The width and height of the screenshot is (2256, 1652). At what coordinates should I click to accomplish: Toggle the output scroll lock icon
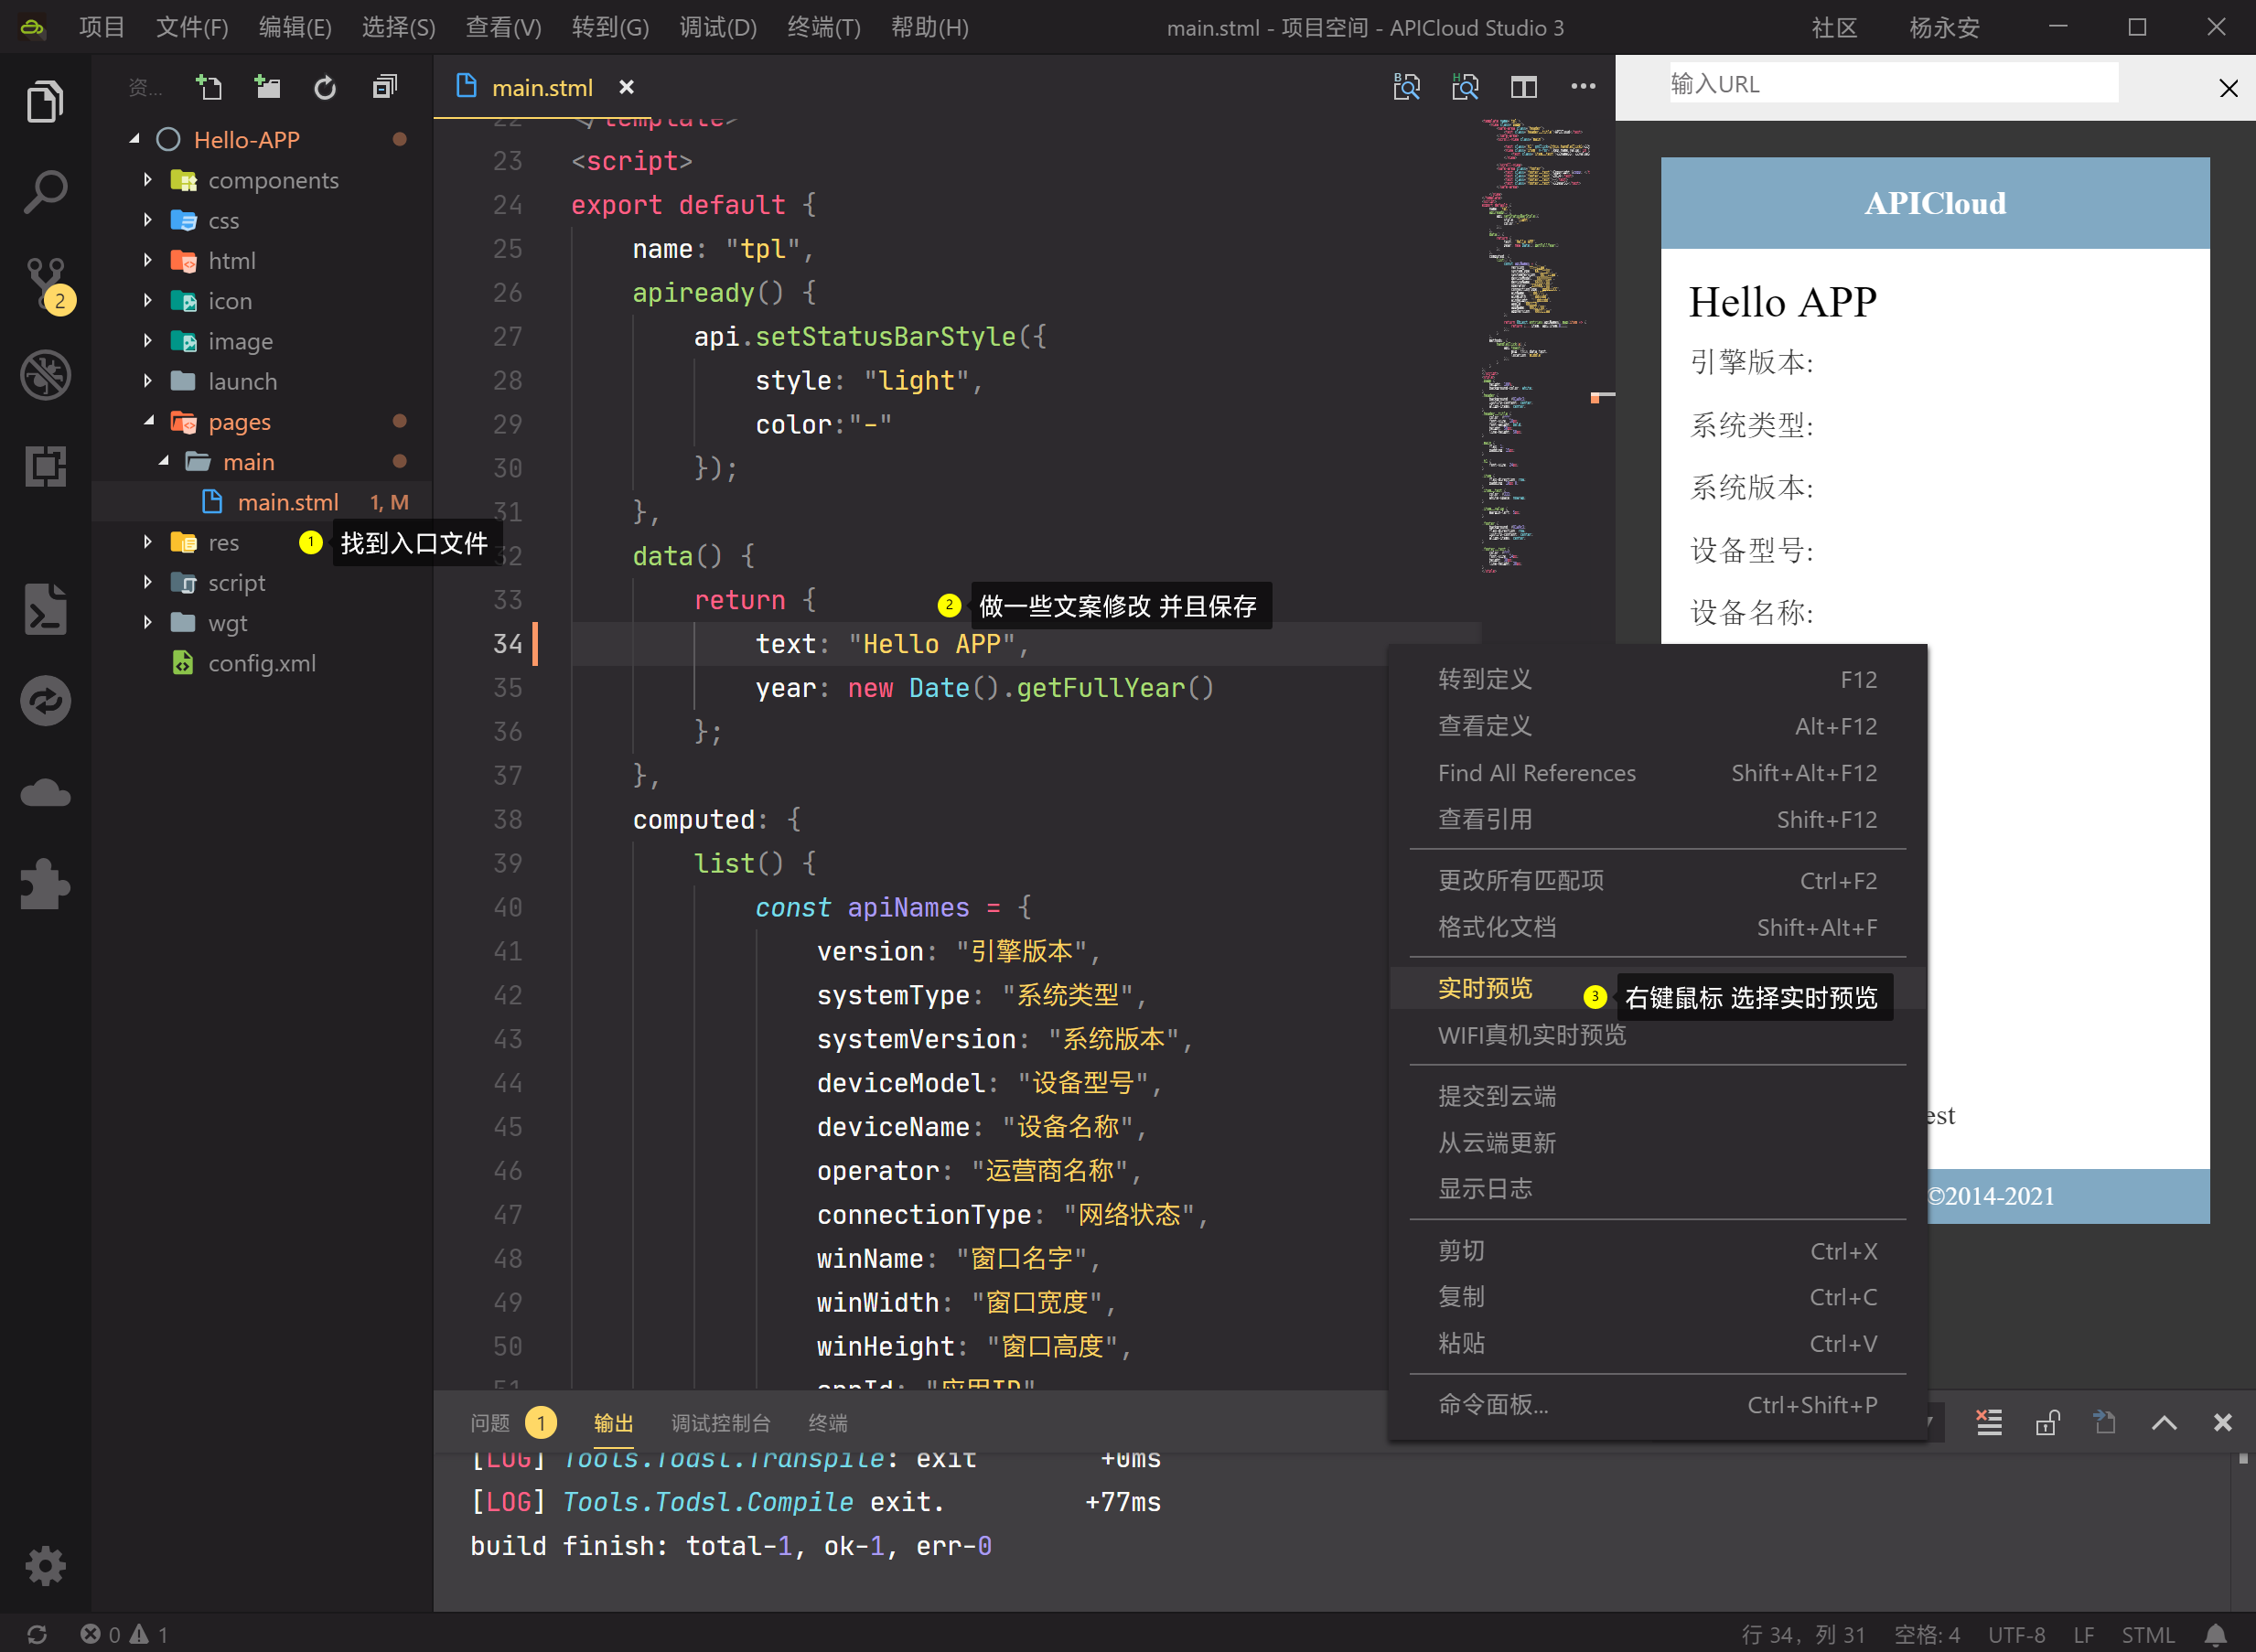pyautogui.click(x=2047, y=1422)
